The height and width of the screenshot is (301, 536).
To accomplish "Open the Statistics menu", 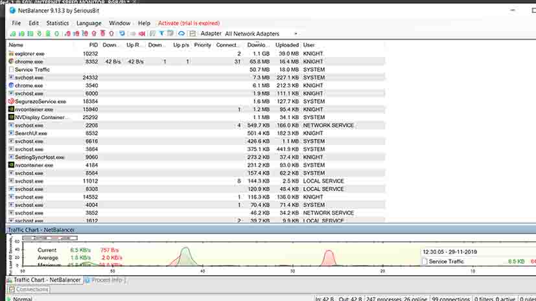I will [x=58, y=23].
